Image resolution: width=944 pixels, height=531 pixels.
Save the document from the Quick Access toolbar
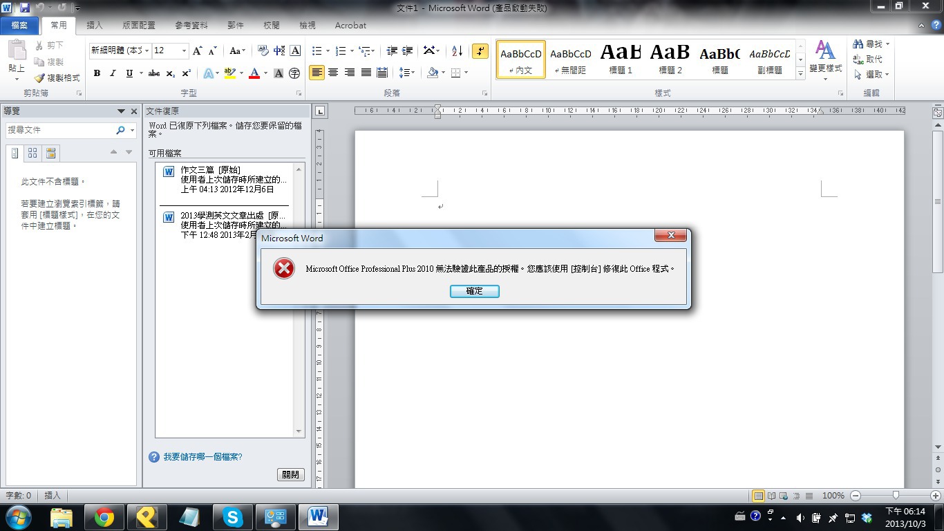pos(25,8)
